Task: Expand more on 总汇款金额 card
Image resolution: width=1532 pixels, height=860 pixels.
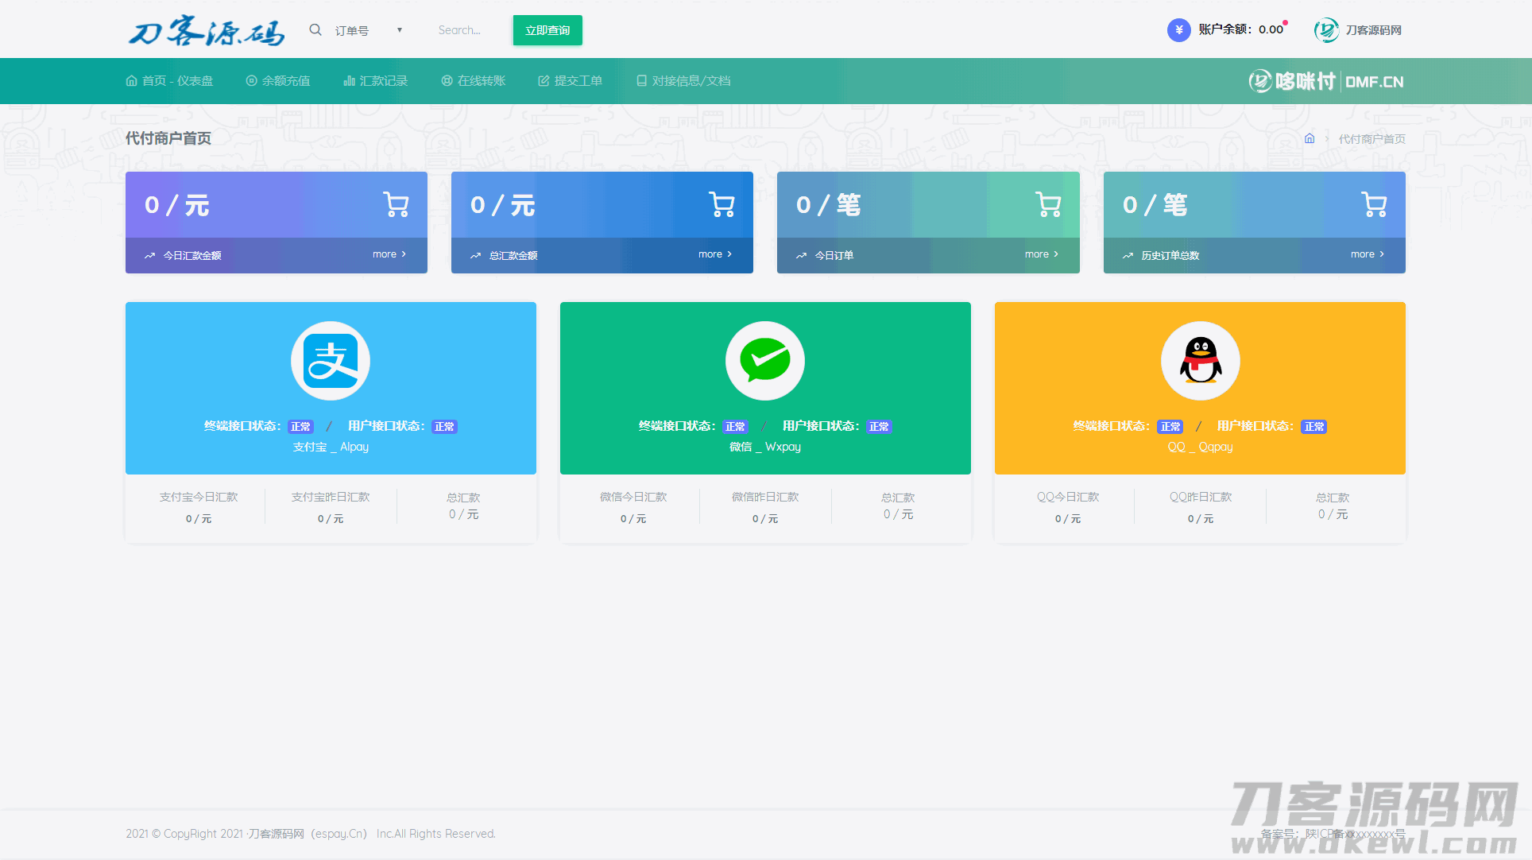Action: tap(714, 254)
